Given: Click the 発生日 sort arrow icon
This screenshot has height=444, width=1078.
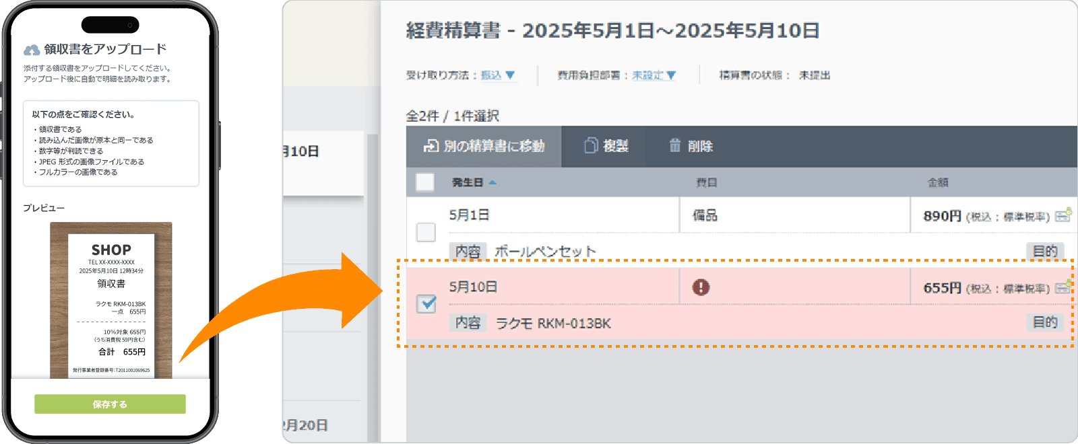Looking at the screenshot, I should pyautogui.click(x=493, y=182).
